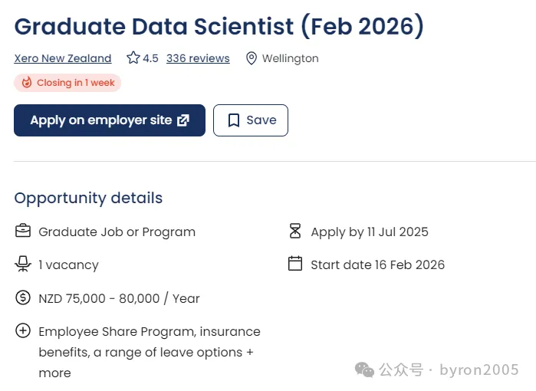This screenshot has width=536, height=391.
Task: Click the Opportunity details heading
Action: coord(88,198)
